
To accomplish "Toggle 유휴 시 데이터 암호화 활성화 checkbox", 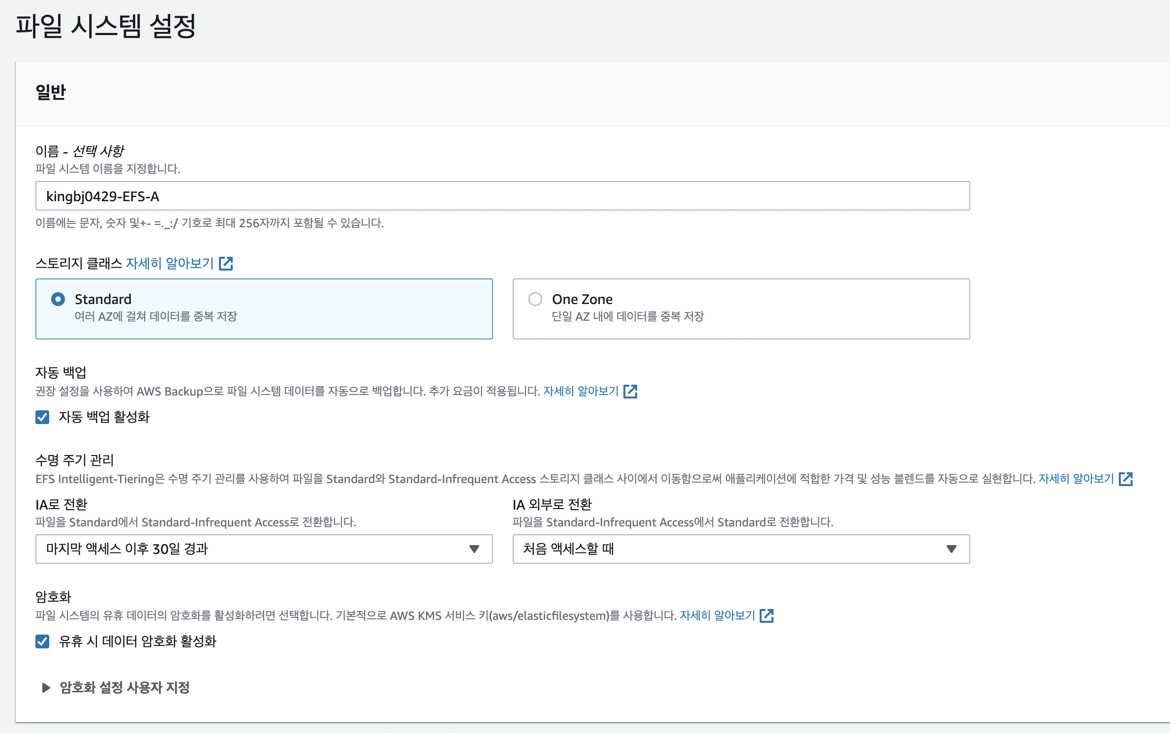I will [42, 641].
